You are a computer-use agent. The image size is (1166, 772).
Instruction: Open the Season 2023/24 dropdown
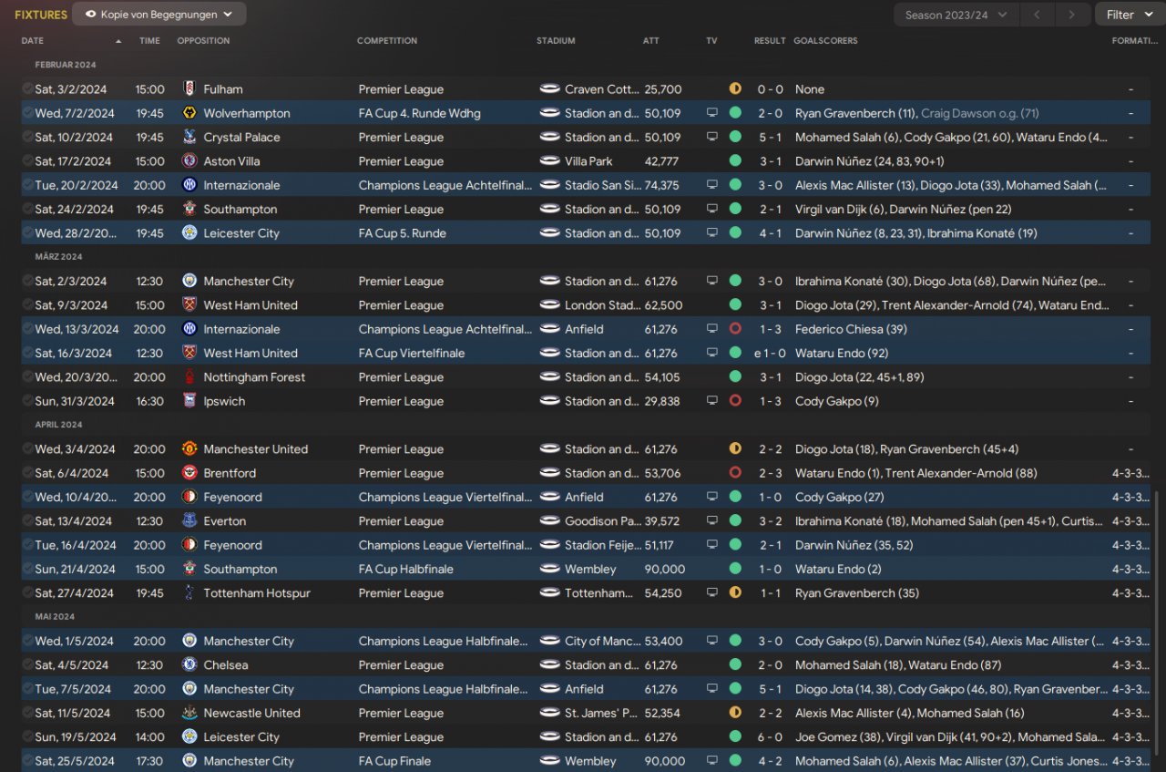click(955, 15)
